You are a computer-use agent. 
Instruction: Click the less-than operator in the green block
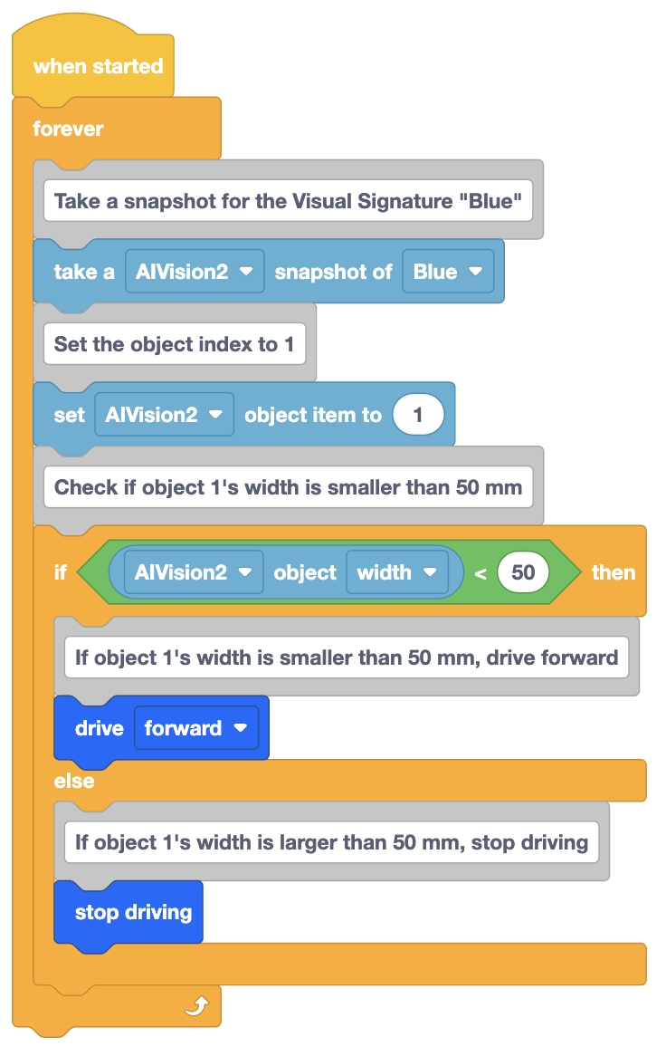480,573
